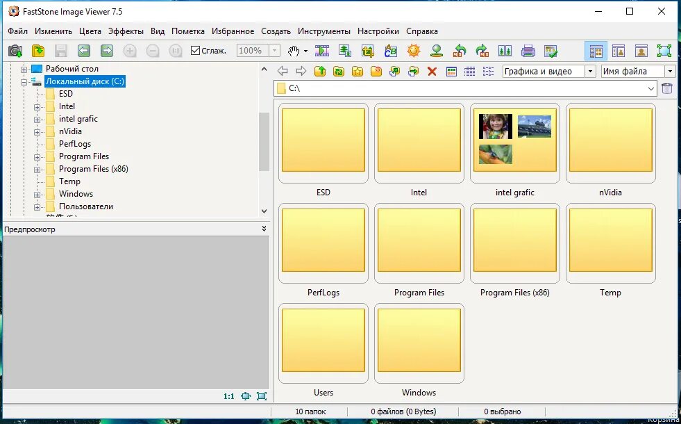Expand the Windows folder node

coord(37,195)
